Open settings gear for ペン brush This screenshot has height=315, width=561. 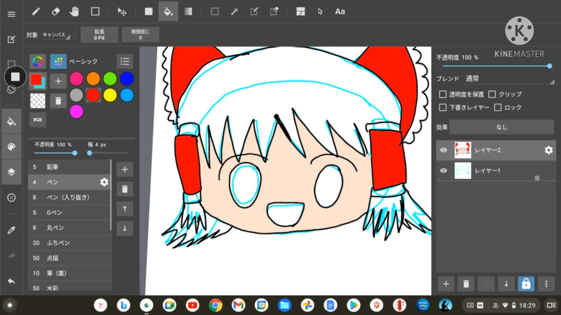pos(104,182)
